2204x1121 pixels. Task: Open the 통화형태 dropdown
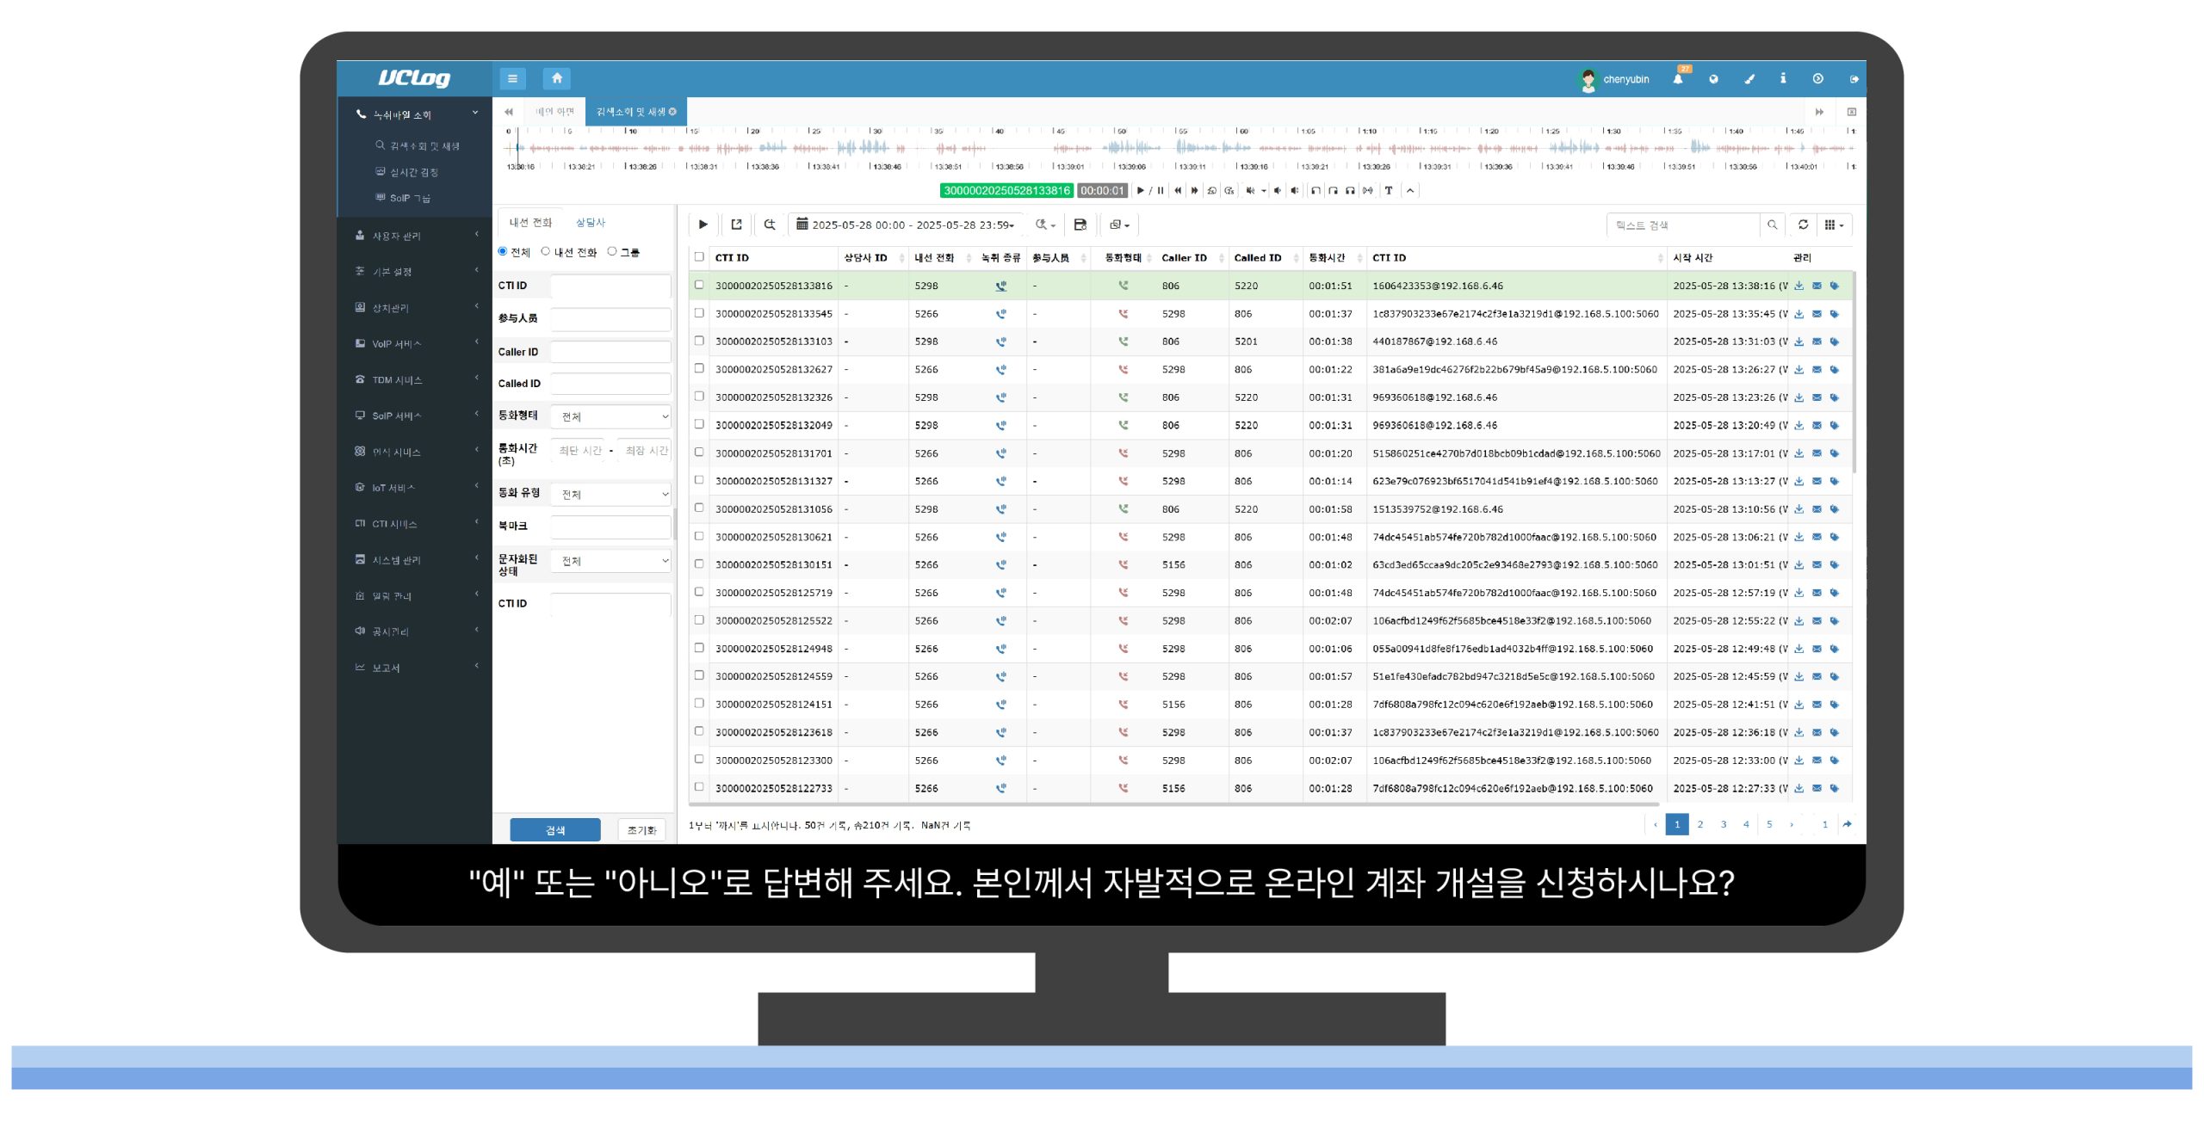610,416
